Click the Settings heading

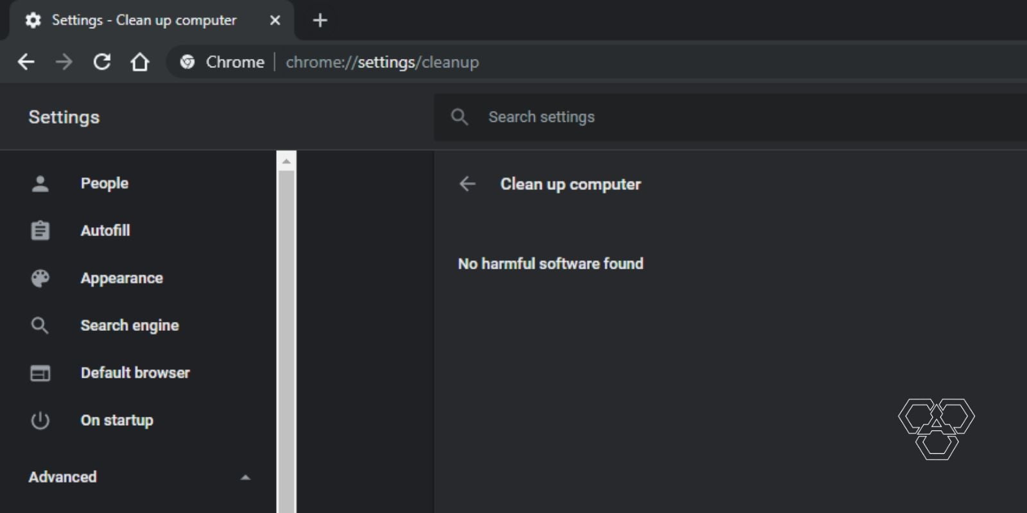(64, 117)
